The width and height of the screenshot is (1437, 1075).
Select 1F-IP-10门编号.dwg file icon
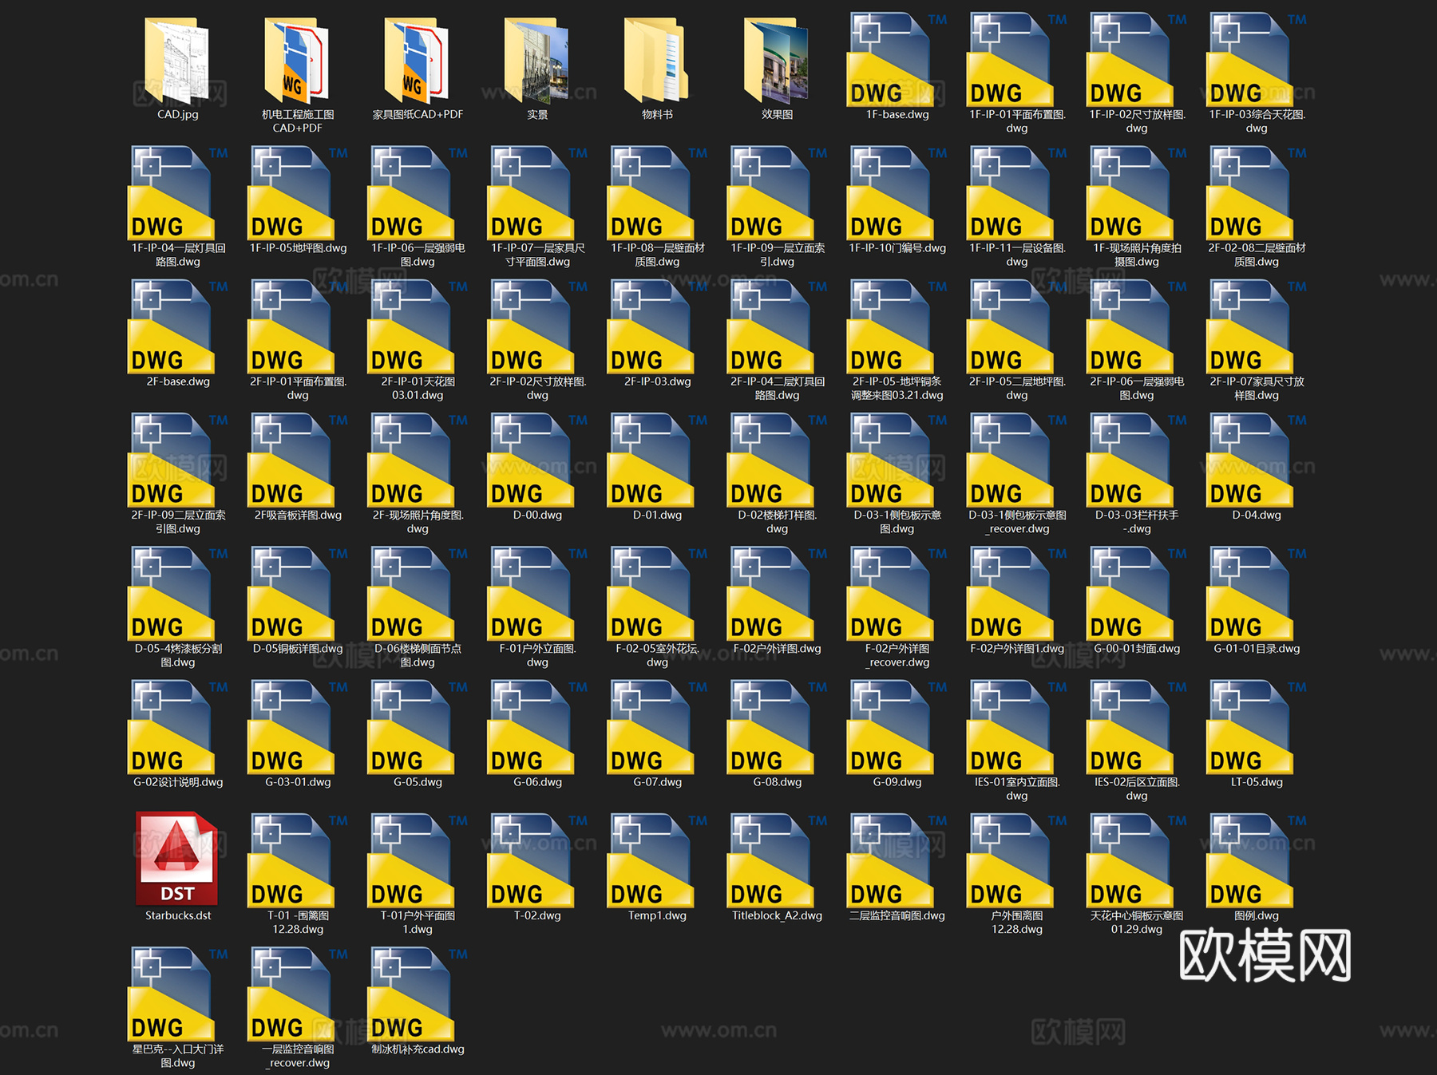pyautogui.click(x=889, y=193)
